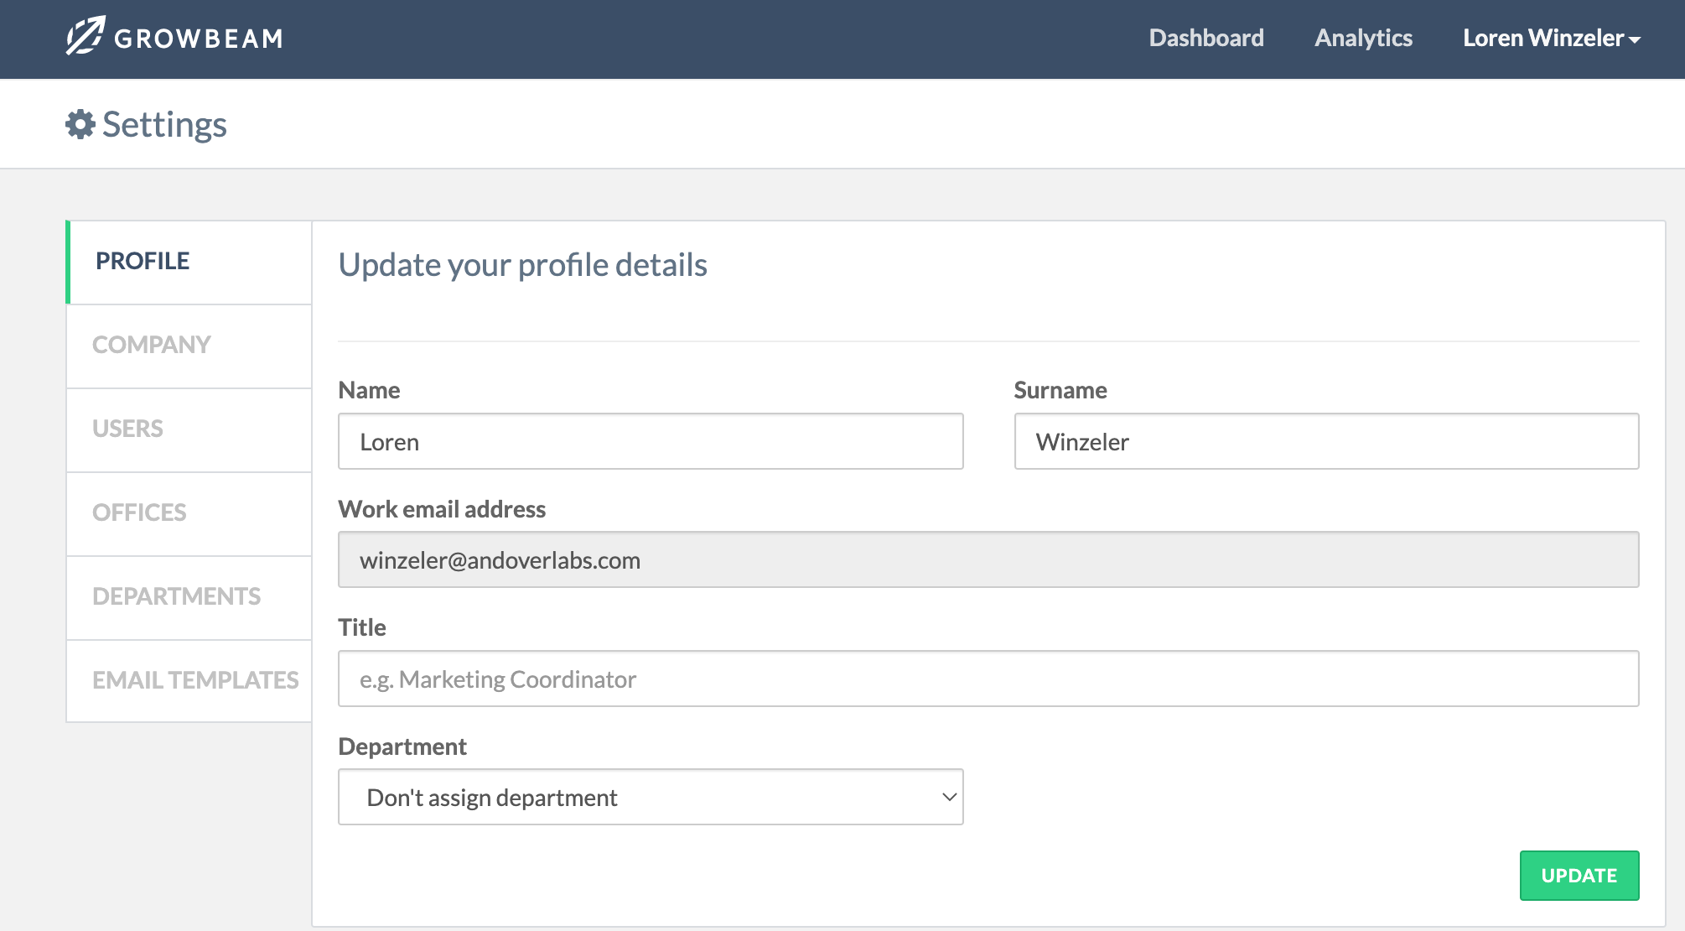Click into the Name input field
The image size is (1685, 931).
[651, 441]
